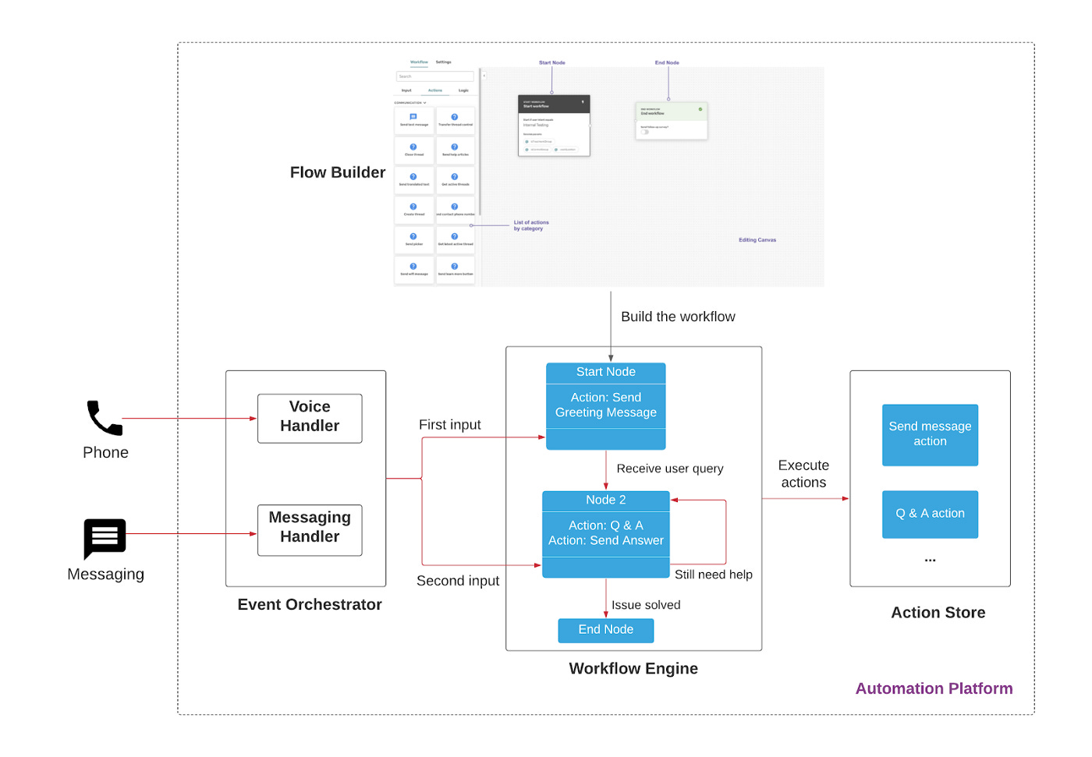Select the Transfer thread control action icon

[455, 117]
